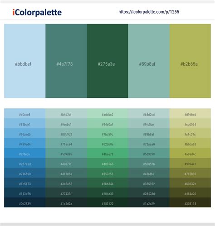Pick the #2f8eca blue shade

[25, 153]
